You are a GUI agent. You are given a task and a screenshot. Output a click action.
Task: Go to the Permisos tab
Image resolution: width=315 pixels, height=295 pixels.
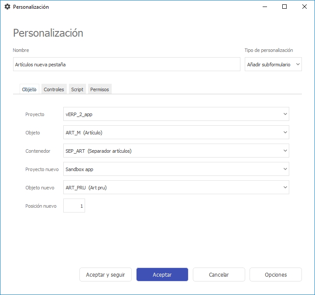(100, 89)
